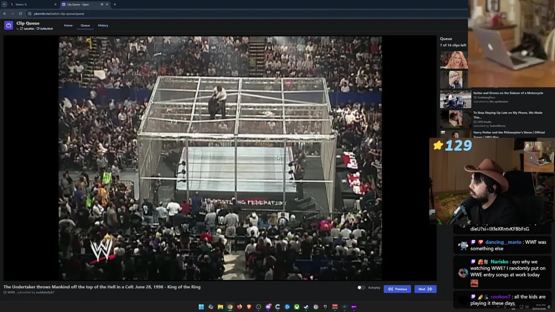
Task: Click the gold star 129 counter overlay
Action: [452, 146]
